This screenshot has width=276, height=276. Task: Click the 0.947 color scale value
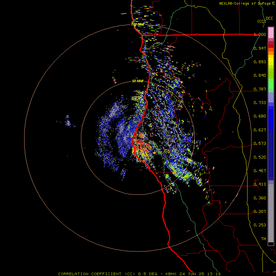pyautogui.click(x=260, y=48)
